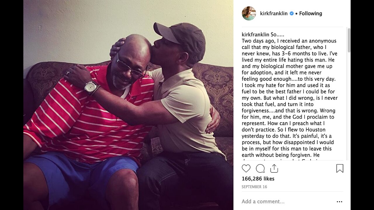374x210 pixels.
Task: Toggle the Following status button
Action: 311,13
